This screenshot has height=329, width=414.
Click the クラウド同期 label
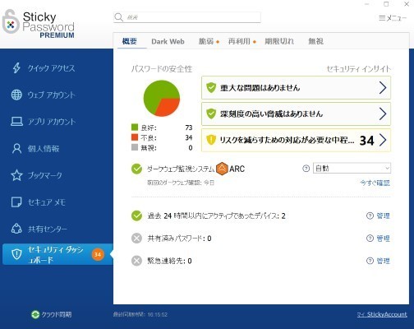[57, 314]
